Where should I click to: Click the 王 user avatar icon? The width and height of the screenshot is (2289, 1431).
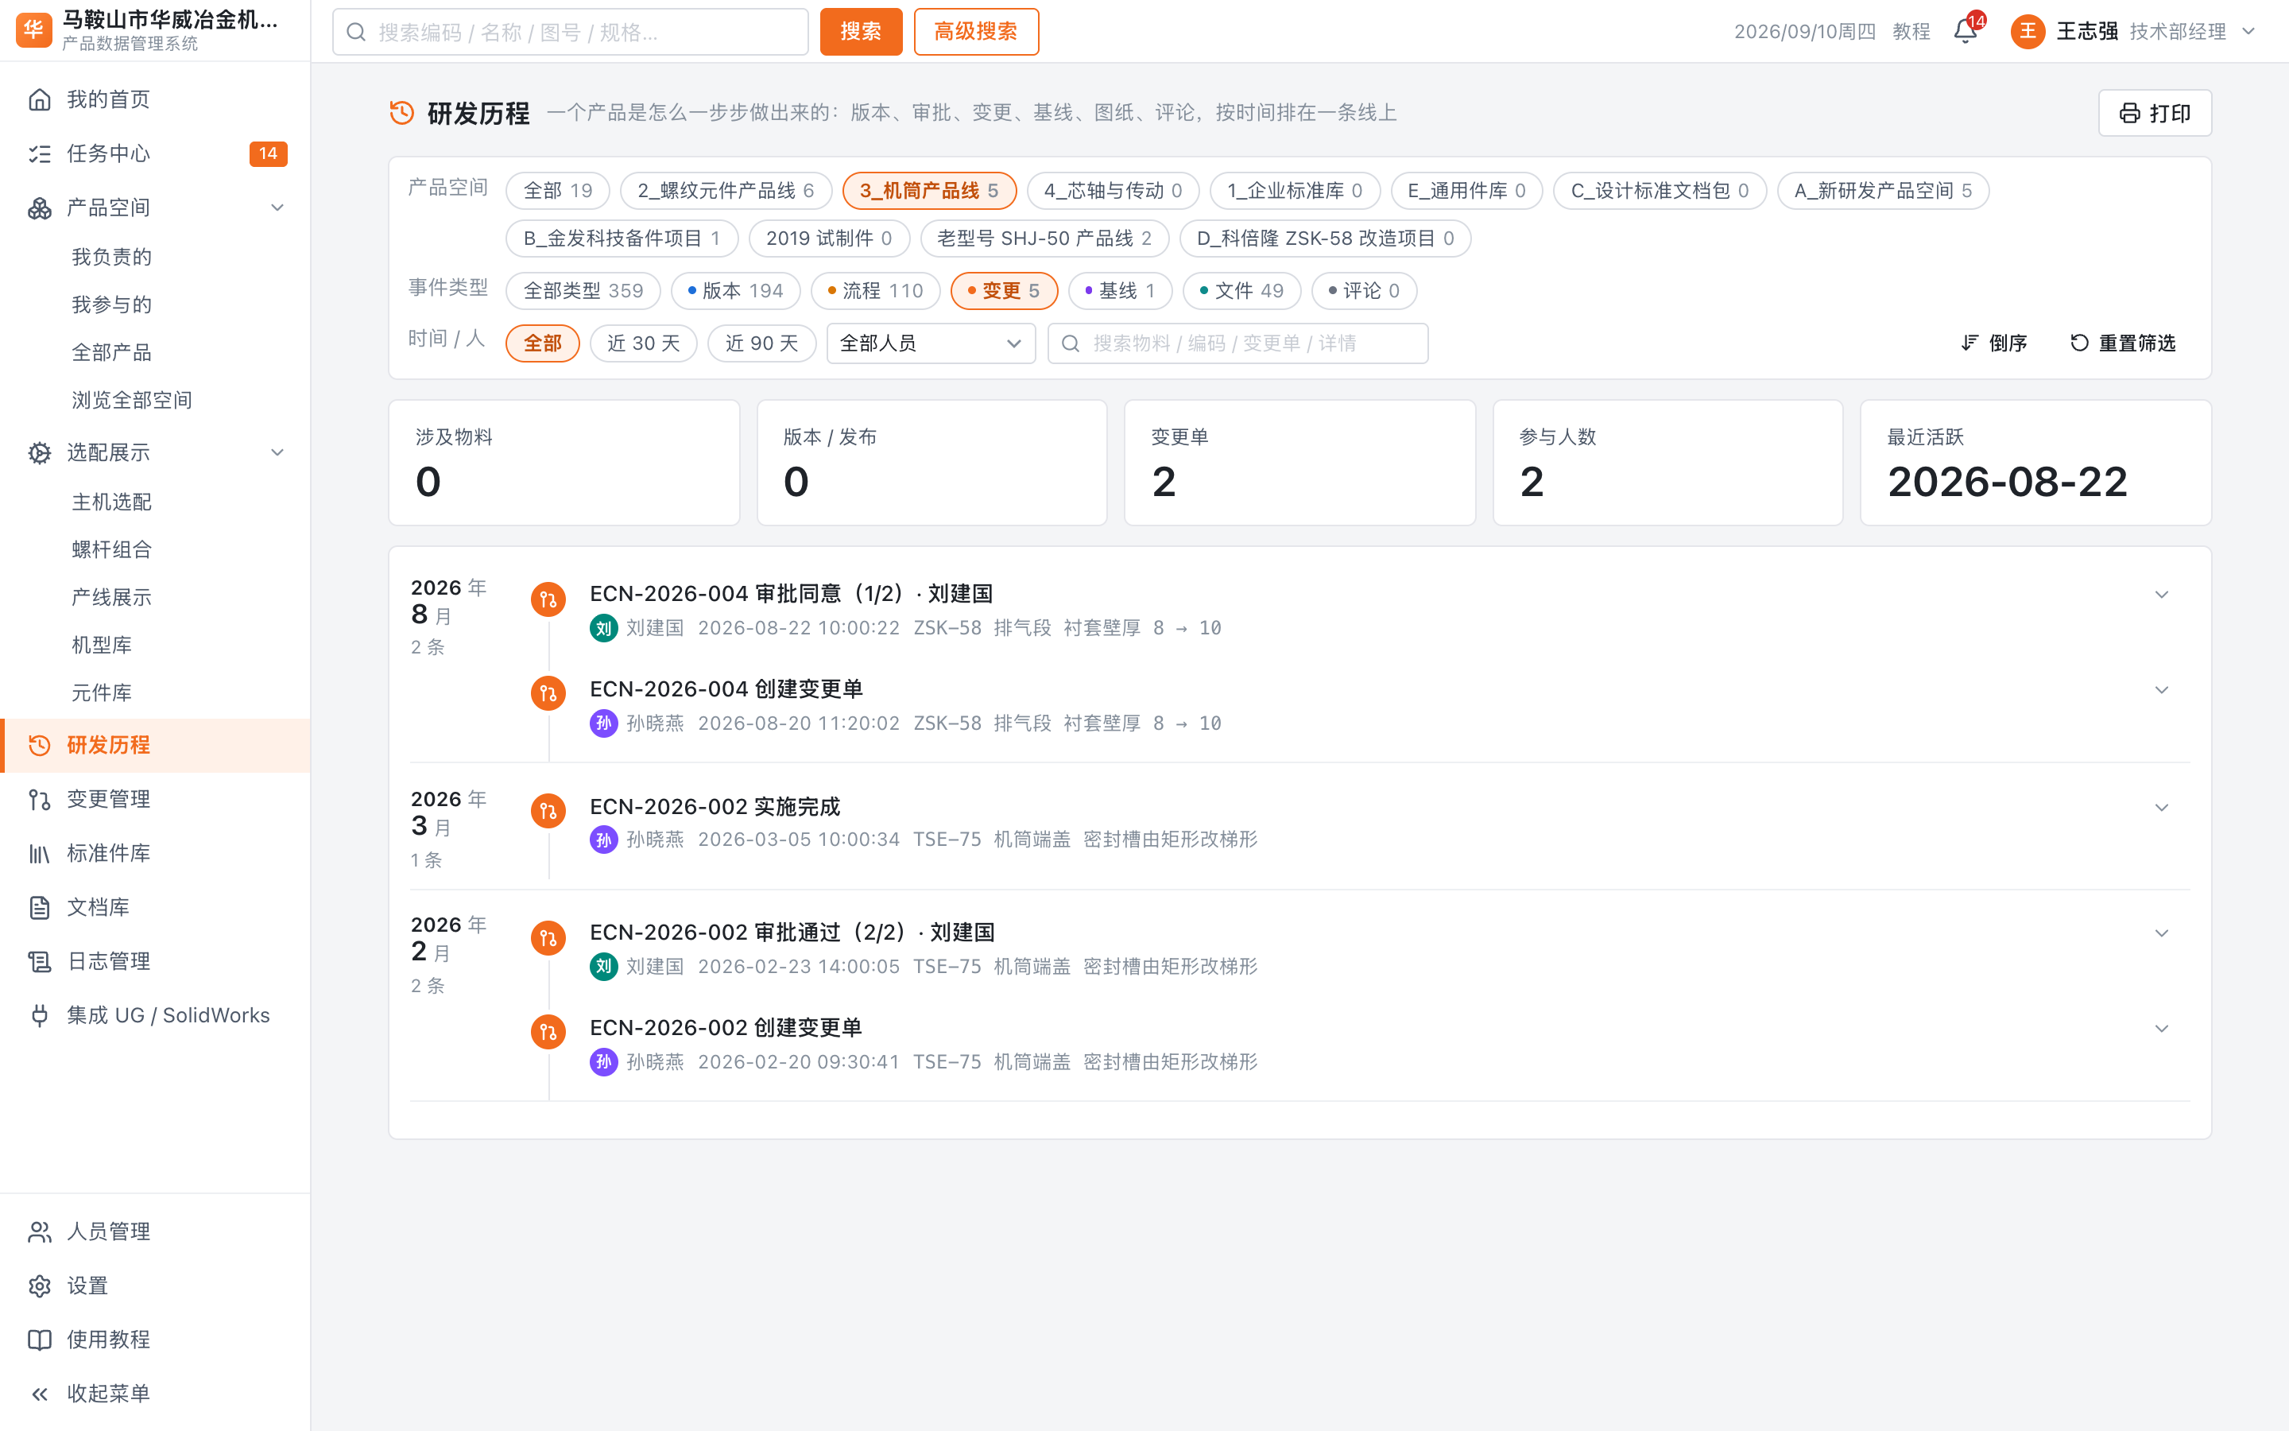click(x=2027, y=31)
